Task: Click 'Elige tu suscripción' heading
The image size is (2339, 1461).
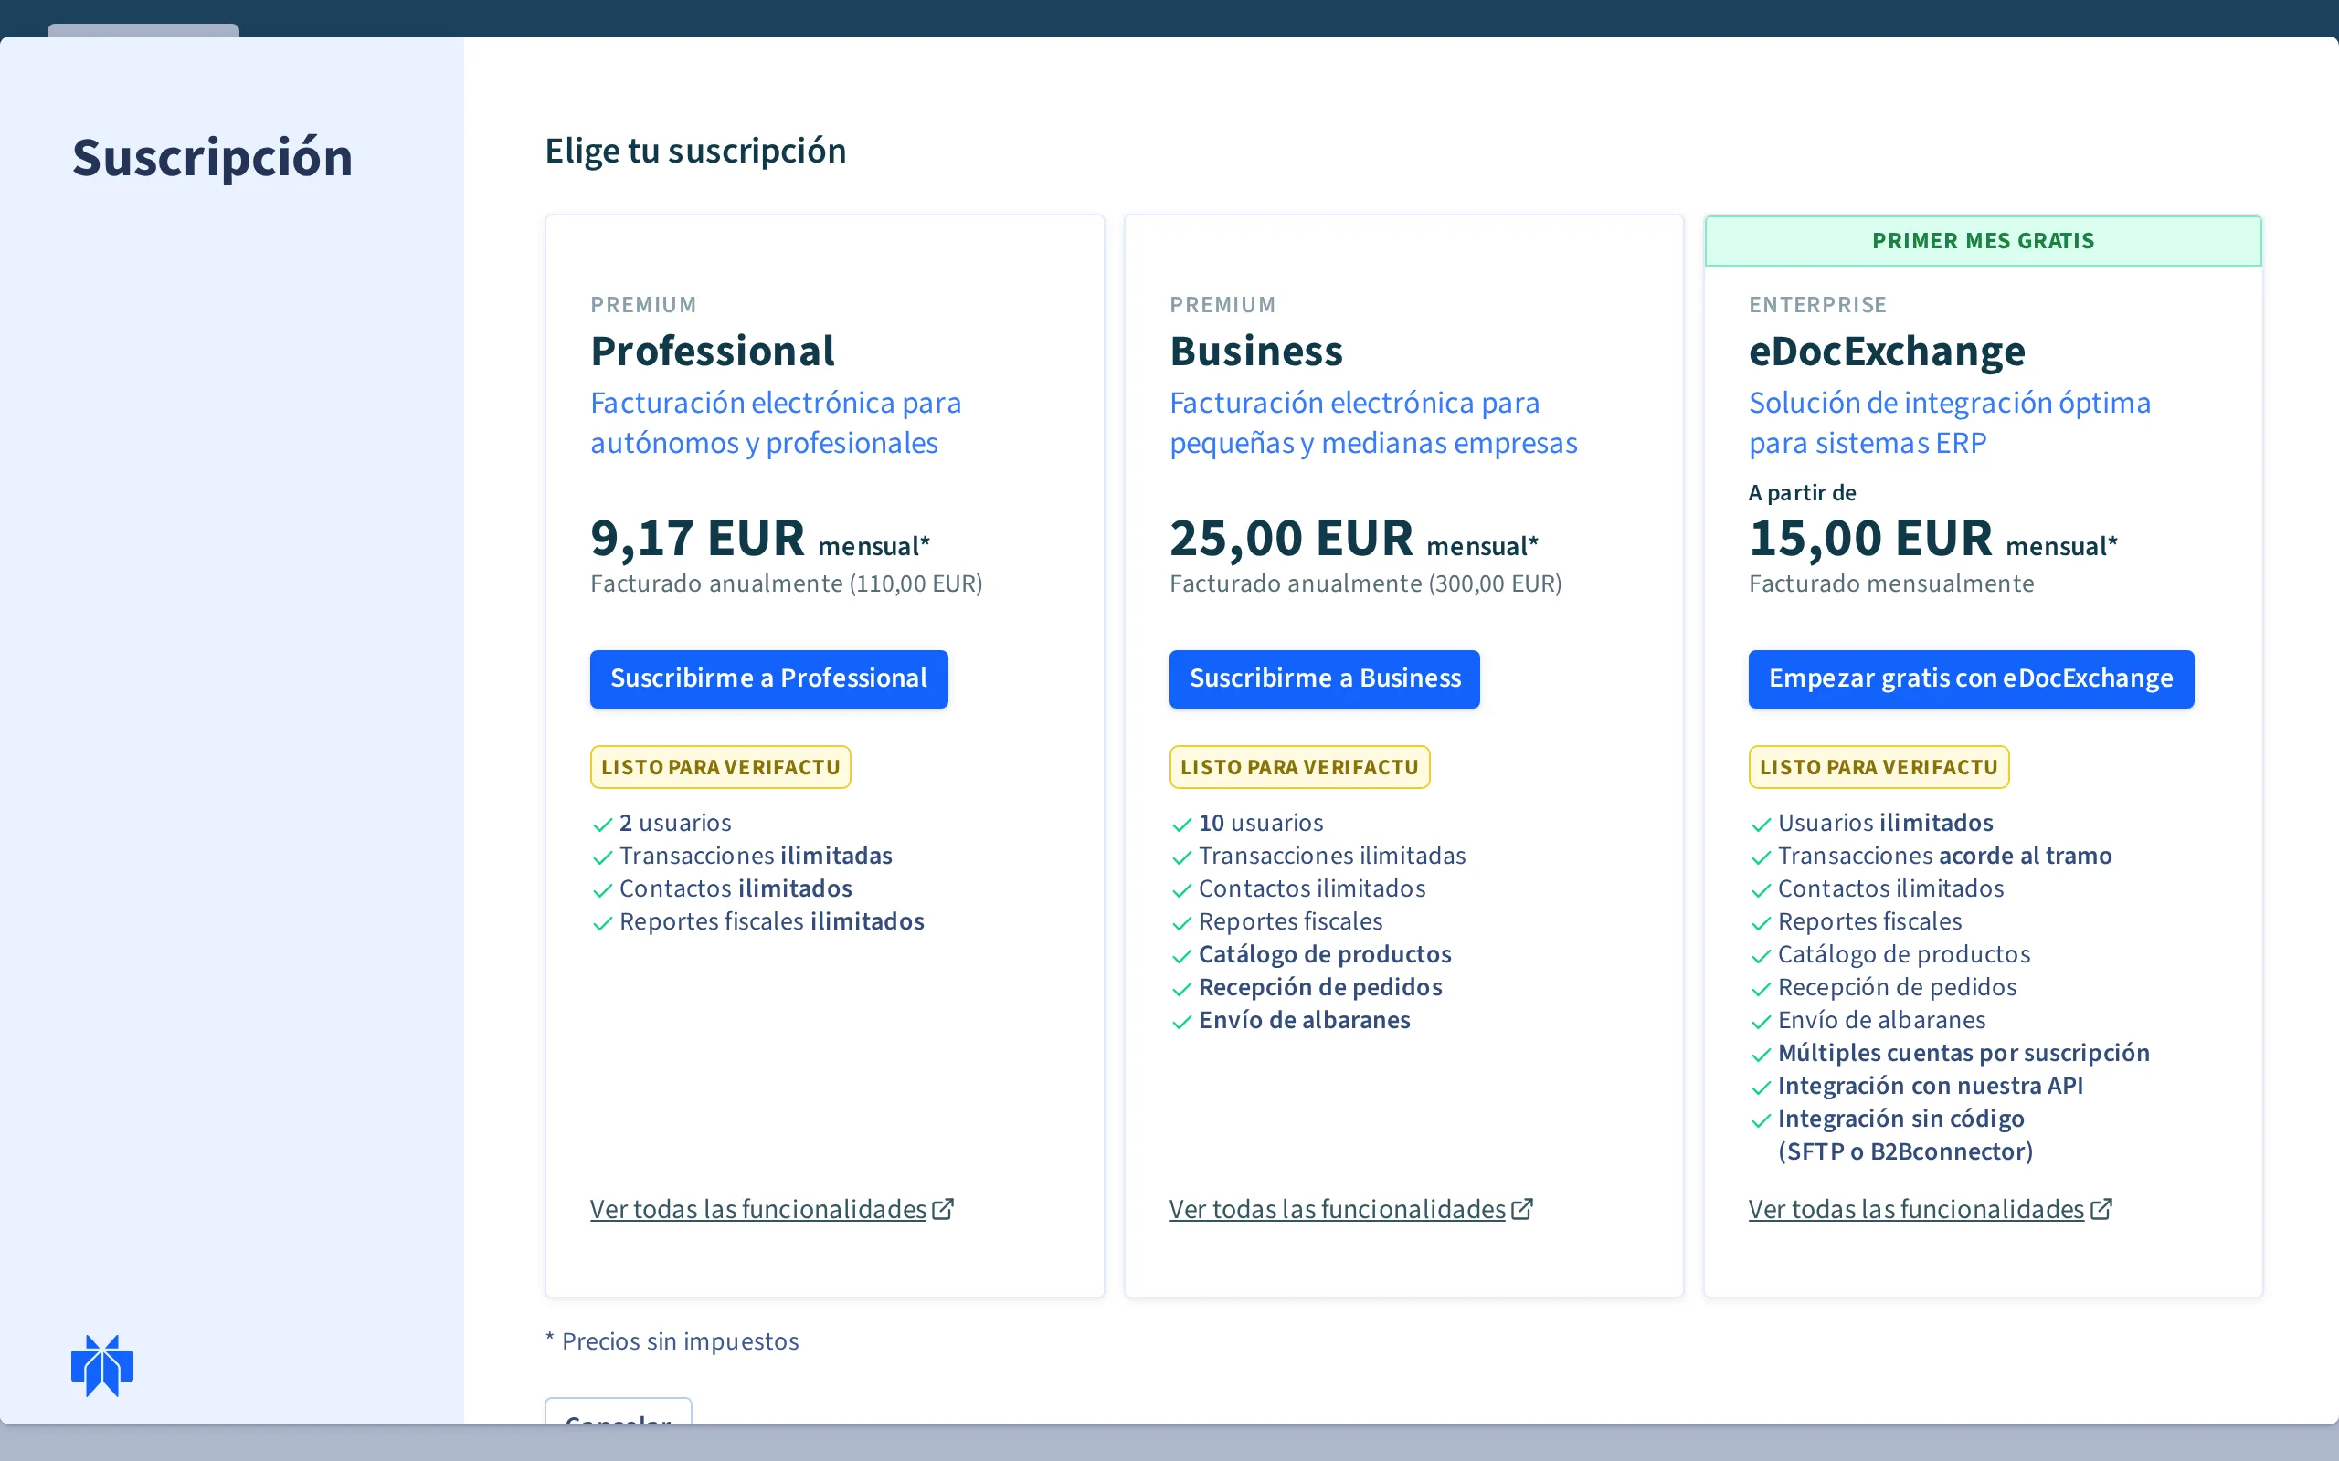Action: 695,151
